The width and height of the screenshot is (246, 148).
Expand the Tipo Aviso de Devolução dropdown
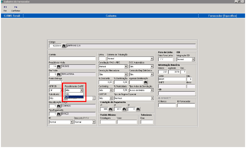[x=152, y=90]
